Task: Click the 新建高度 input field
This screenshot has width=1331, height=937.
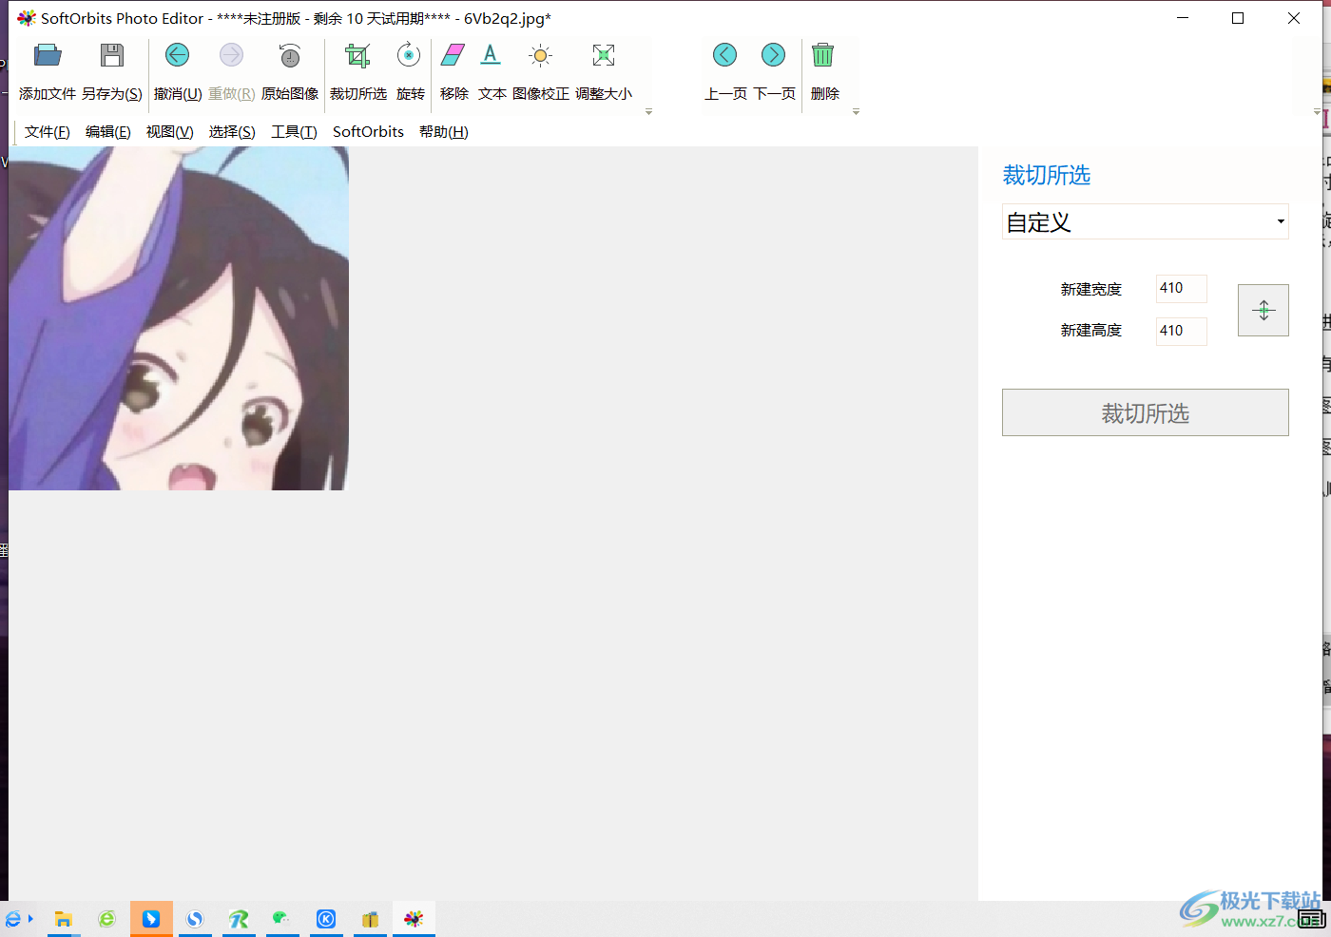Action: coord(1182,332)
